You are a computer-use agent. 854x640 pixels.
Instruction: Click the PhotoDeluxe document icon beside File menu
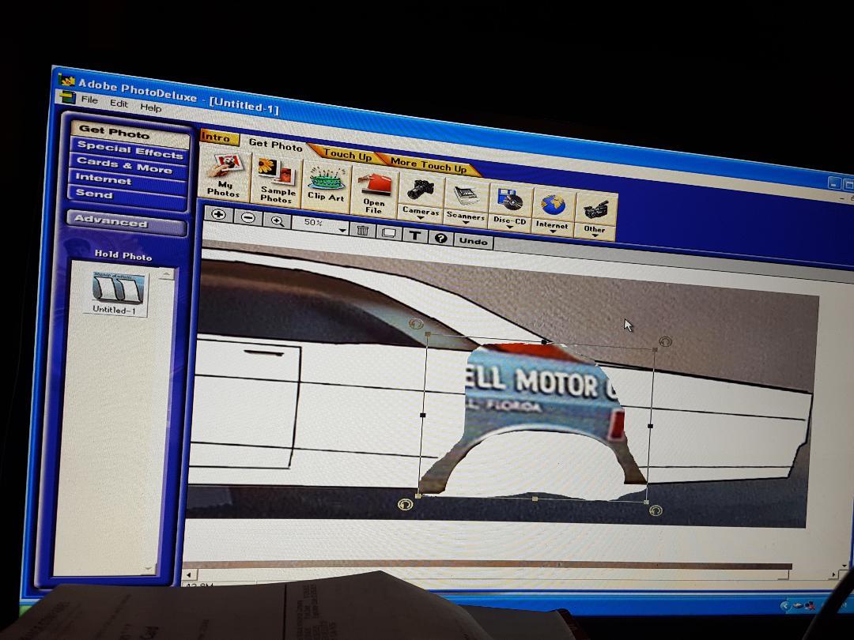coord(67,97)
